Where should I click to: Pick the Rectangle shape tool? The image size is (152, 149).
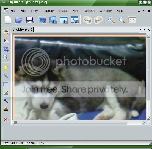tap(5, 84)
